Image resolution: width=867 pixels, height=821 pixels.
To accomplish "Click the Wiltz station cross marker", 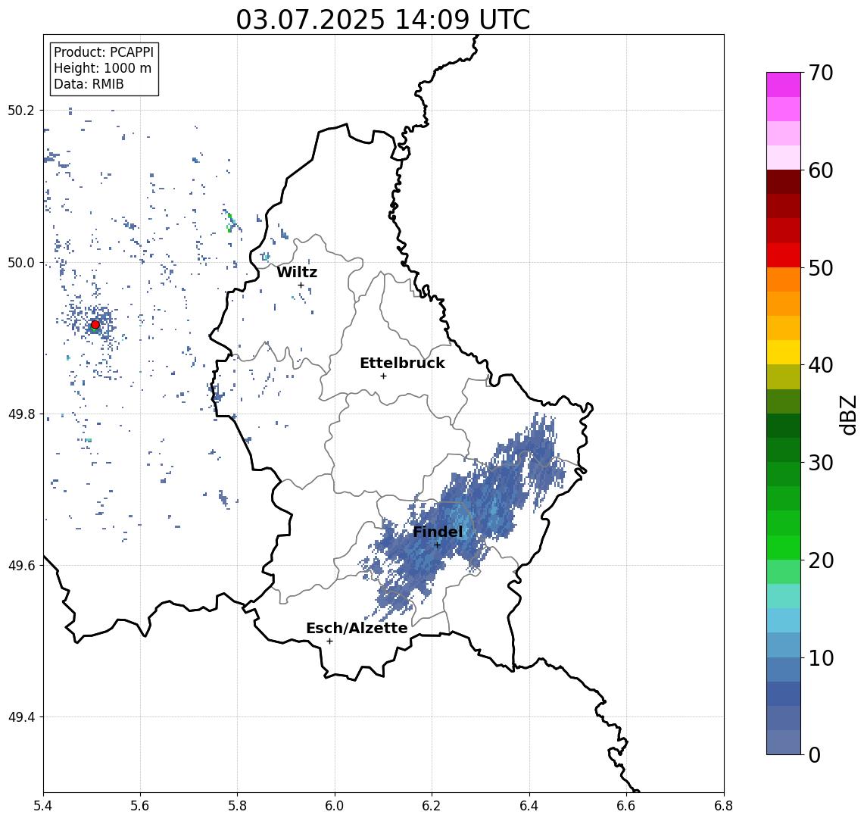I will click(301, 286).
